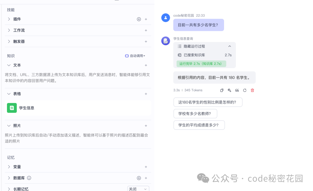Open the wrench debug icon under the reply
The height and width of the screenshot is (191, 313).
230,90
